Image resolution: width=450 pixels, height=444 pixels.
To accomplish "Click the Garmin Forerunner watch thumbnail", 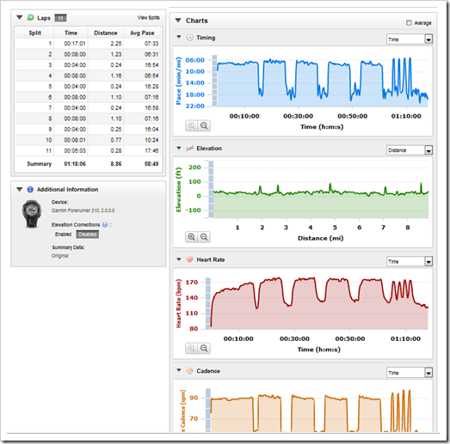I will 32,214.
